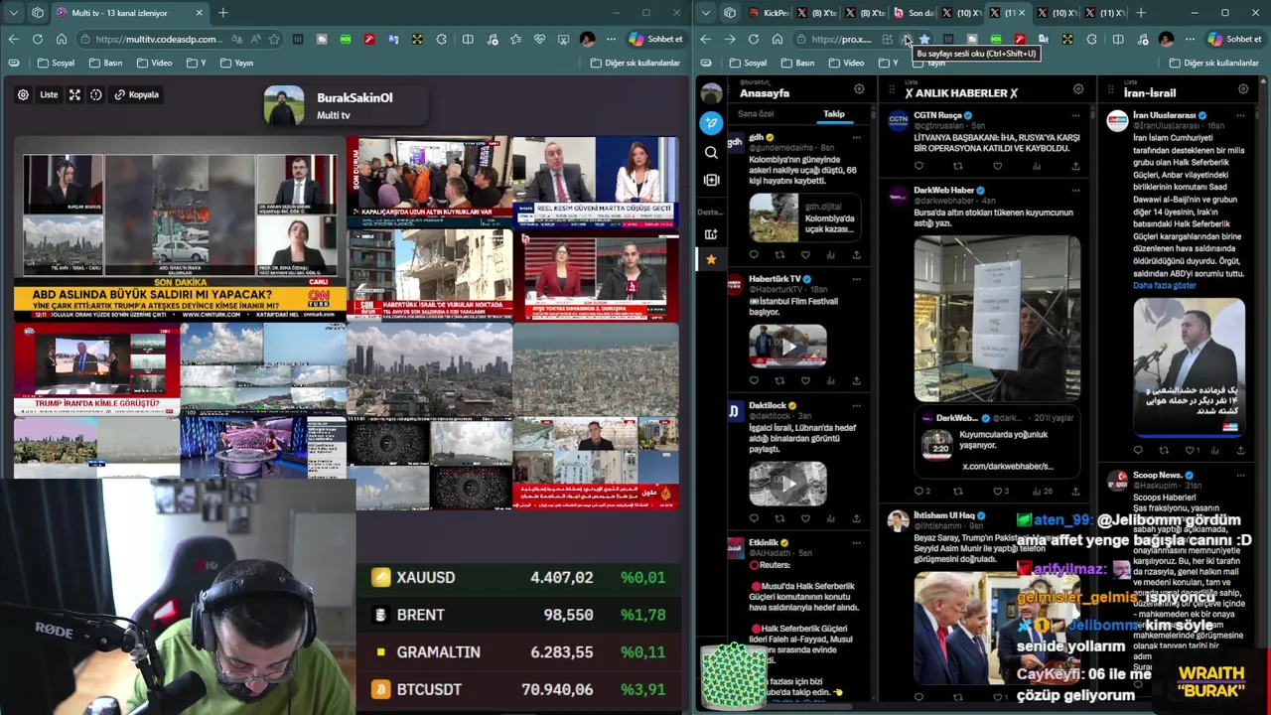Open Yayın bookmarks folder in left browser

pyautogui.click(x=236, y=63)
